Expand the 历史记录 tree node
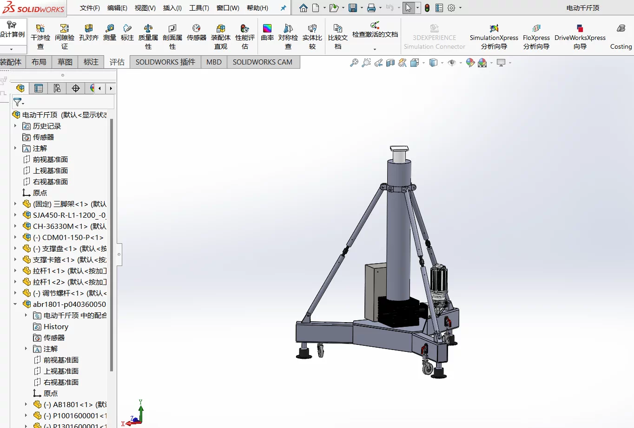 coord(15,126)
